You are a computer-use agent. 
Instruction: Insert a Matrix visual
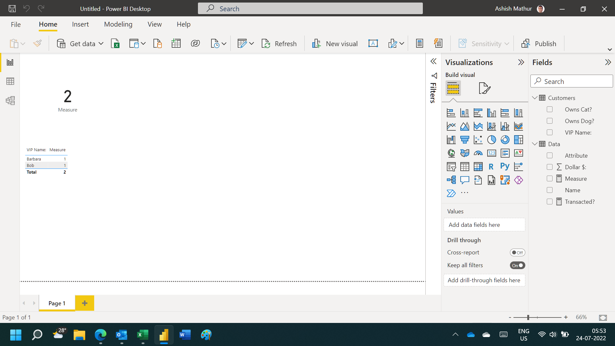[478, 167]
